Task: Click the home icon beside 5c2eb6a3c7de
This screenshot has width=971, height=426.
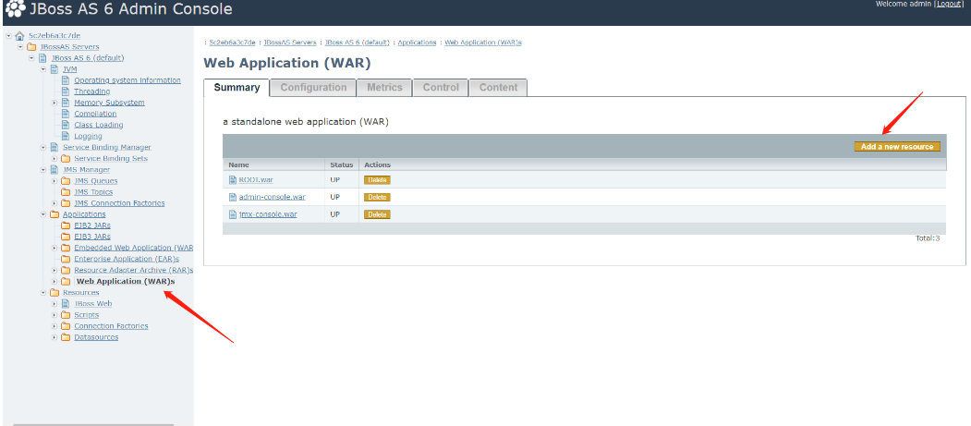Action: click(19, 36)
